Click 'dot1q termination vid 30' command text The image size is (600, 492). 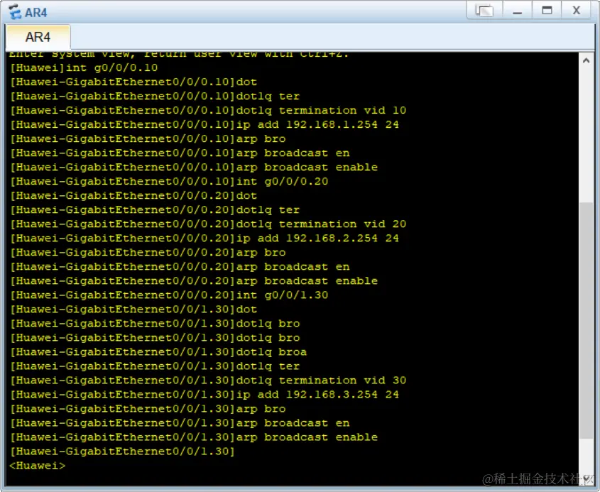(321, 380)
